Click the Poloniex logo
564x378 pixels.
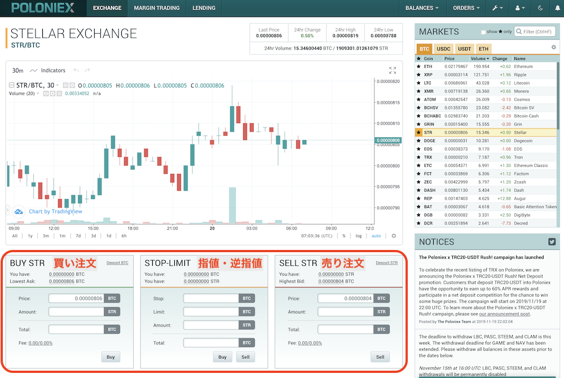click(43, 7)
